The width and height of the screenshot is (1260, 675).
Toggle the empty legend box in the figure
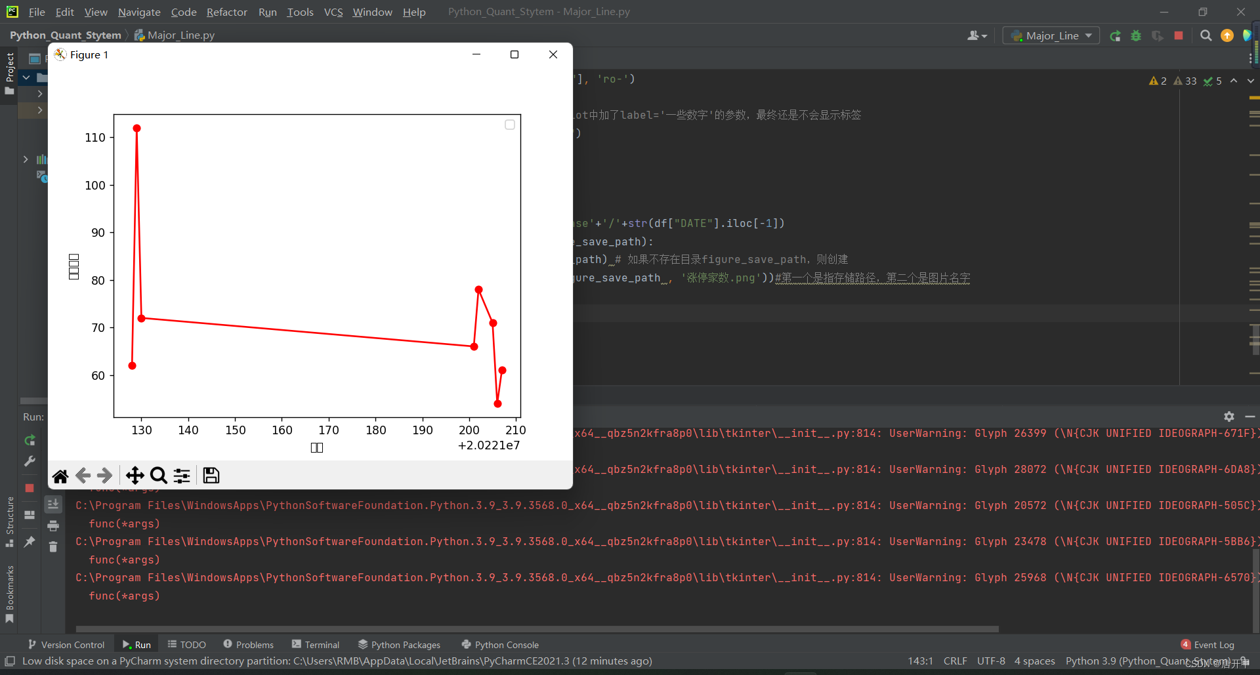pos(510,125)
